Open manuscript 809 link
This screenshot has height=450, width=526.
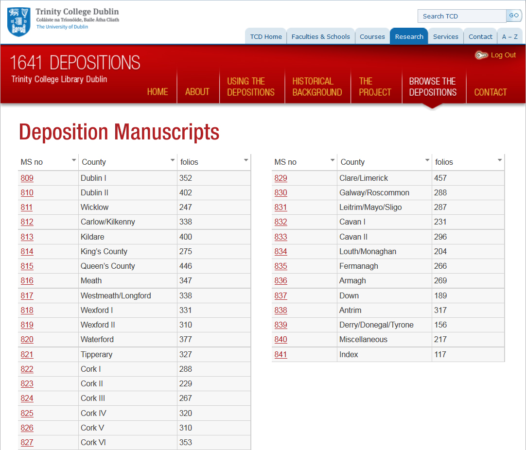pyautogui.click(x=27, y=178)
